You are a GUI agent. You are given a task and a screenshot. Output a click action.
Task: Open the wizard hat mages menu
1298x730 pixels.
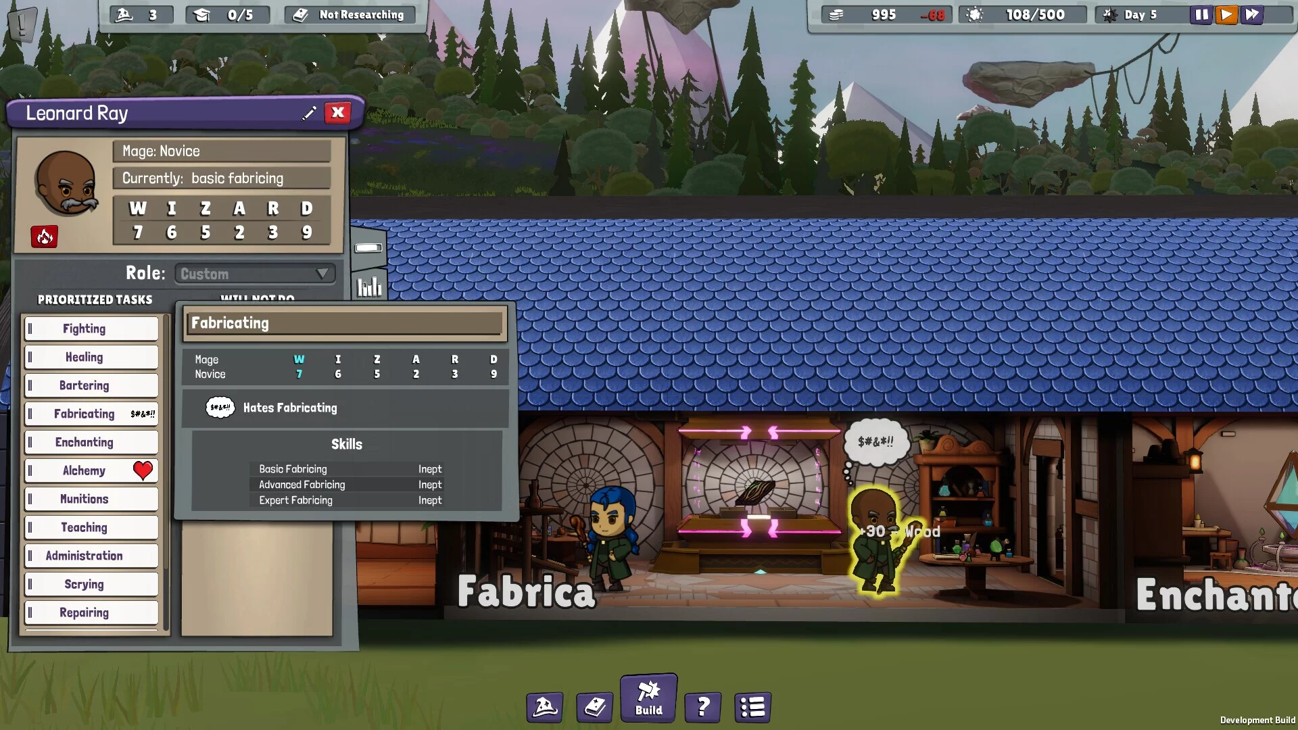tap(545, 707)
